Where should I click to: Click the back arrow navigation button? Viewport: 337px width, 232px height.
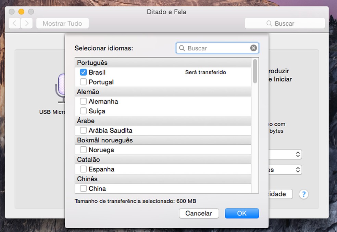click(14, 24)
